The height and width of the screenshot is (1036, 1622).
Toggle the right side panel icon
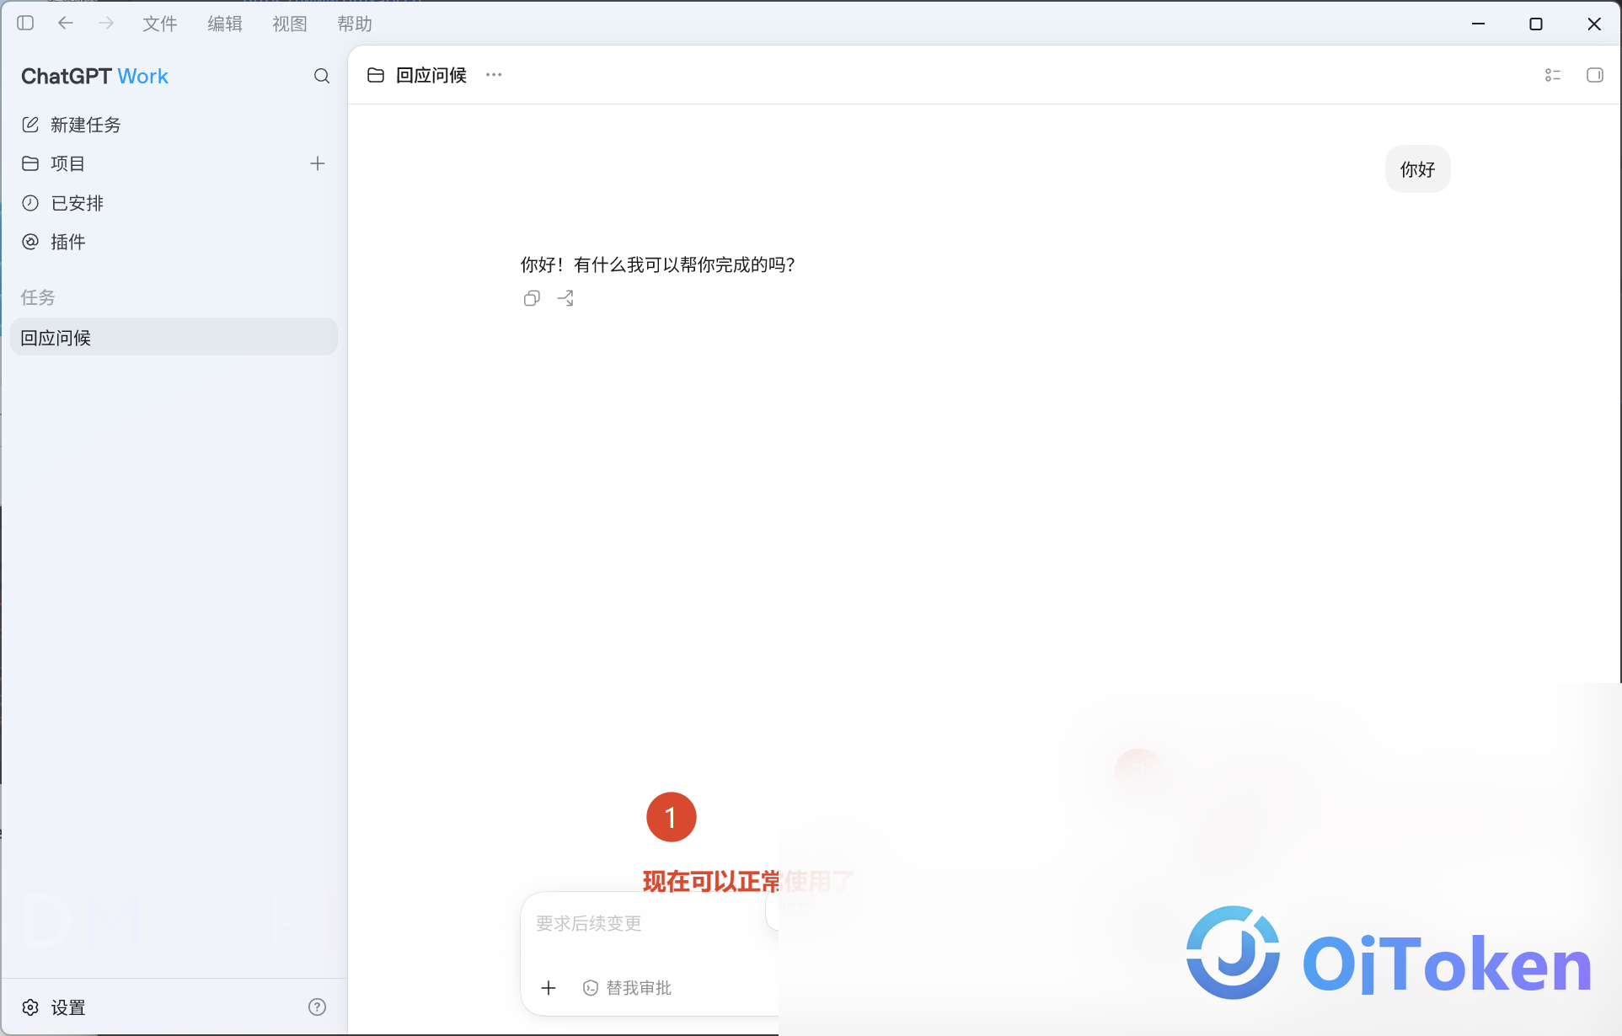[1595, 75]
